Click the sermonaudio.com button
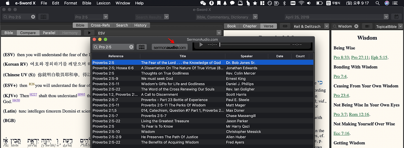Image resolution: width=404 pixels, height=148 pixels. click(169, 47)
